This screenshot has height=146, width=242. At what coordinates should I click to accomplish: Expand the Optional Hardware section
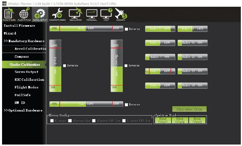[23, 110]
